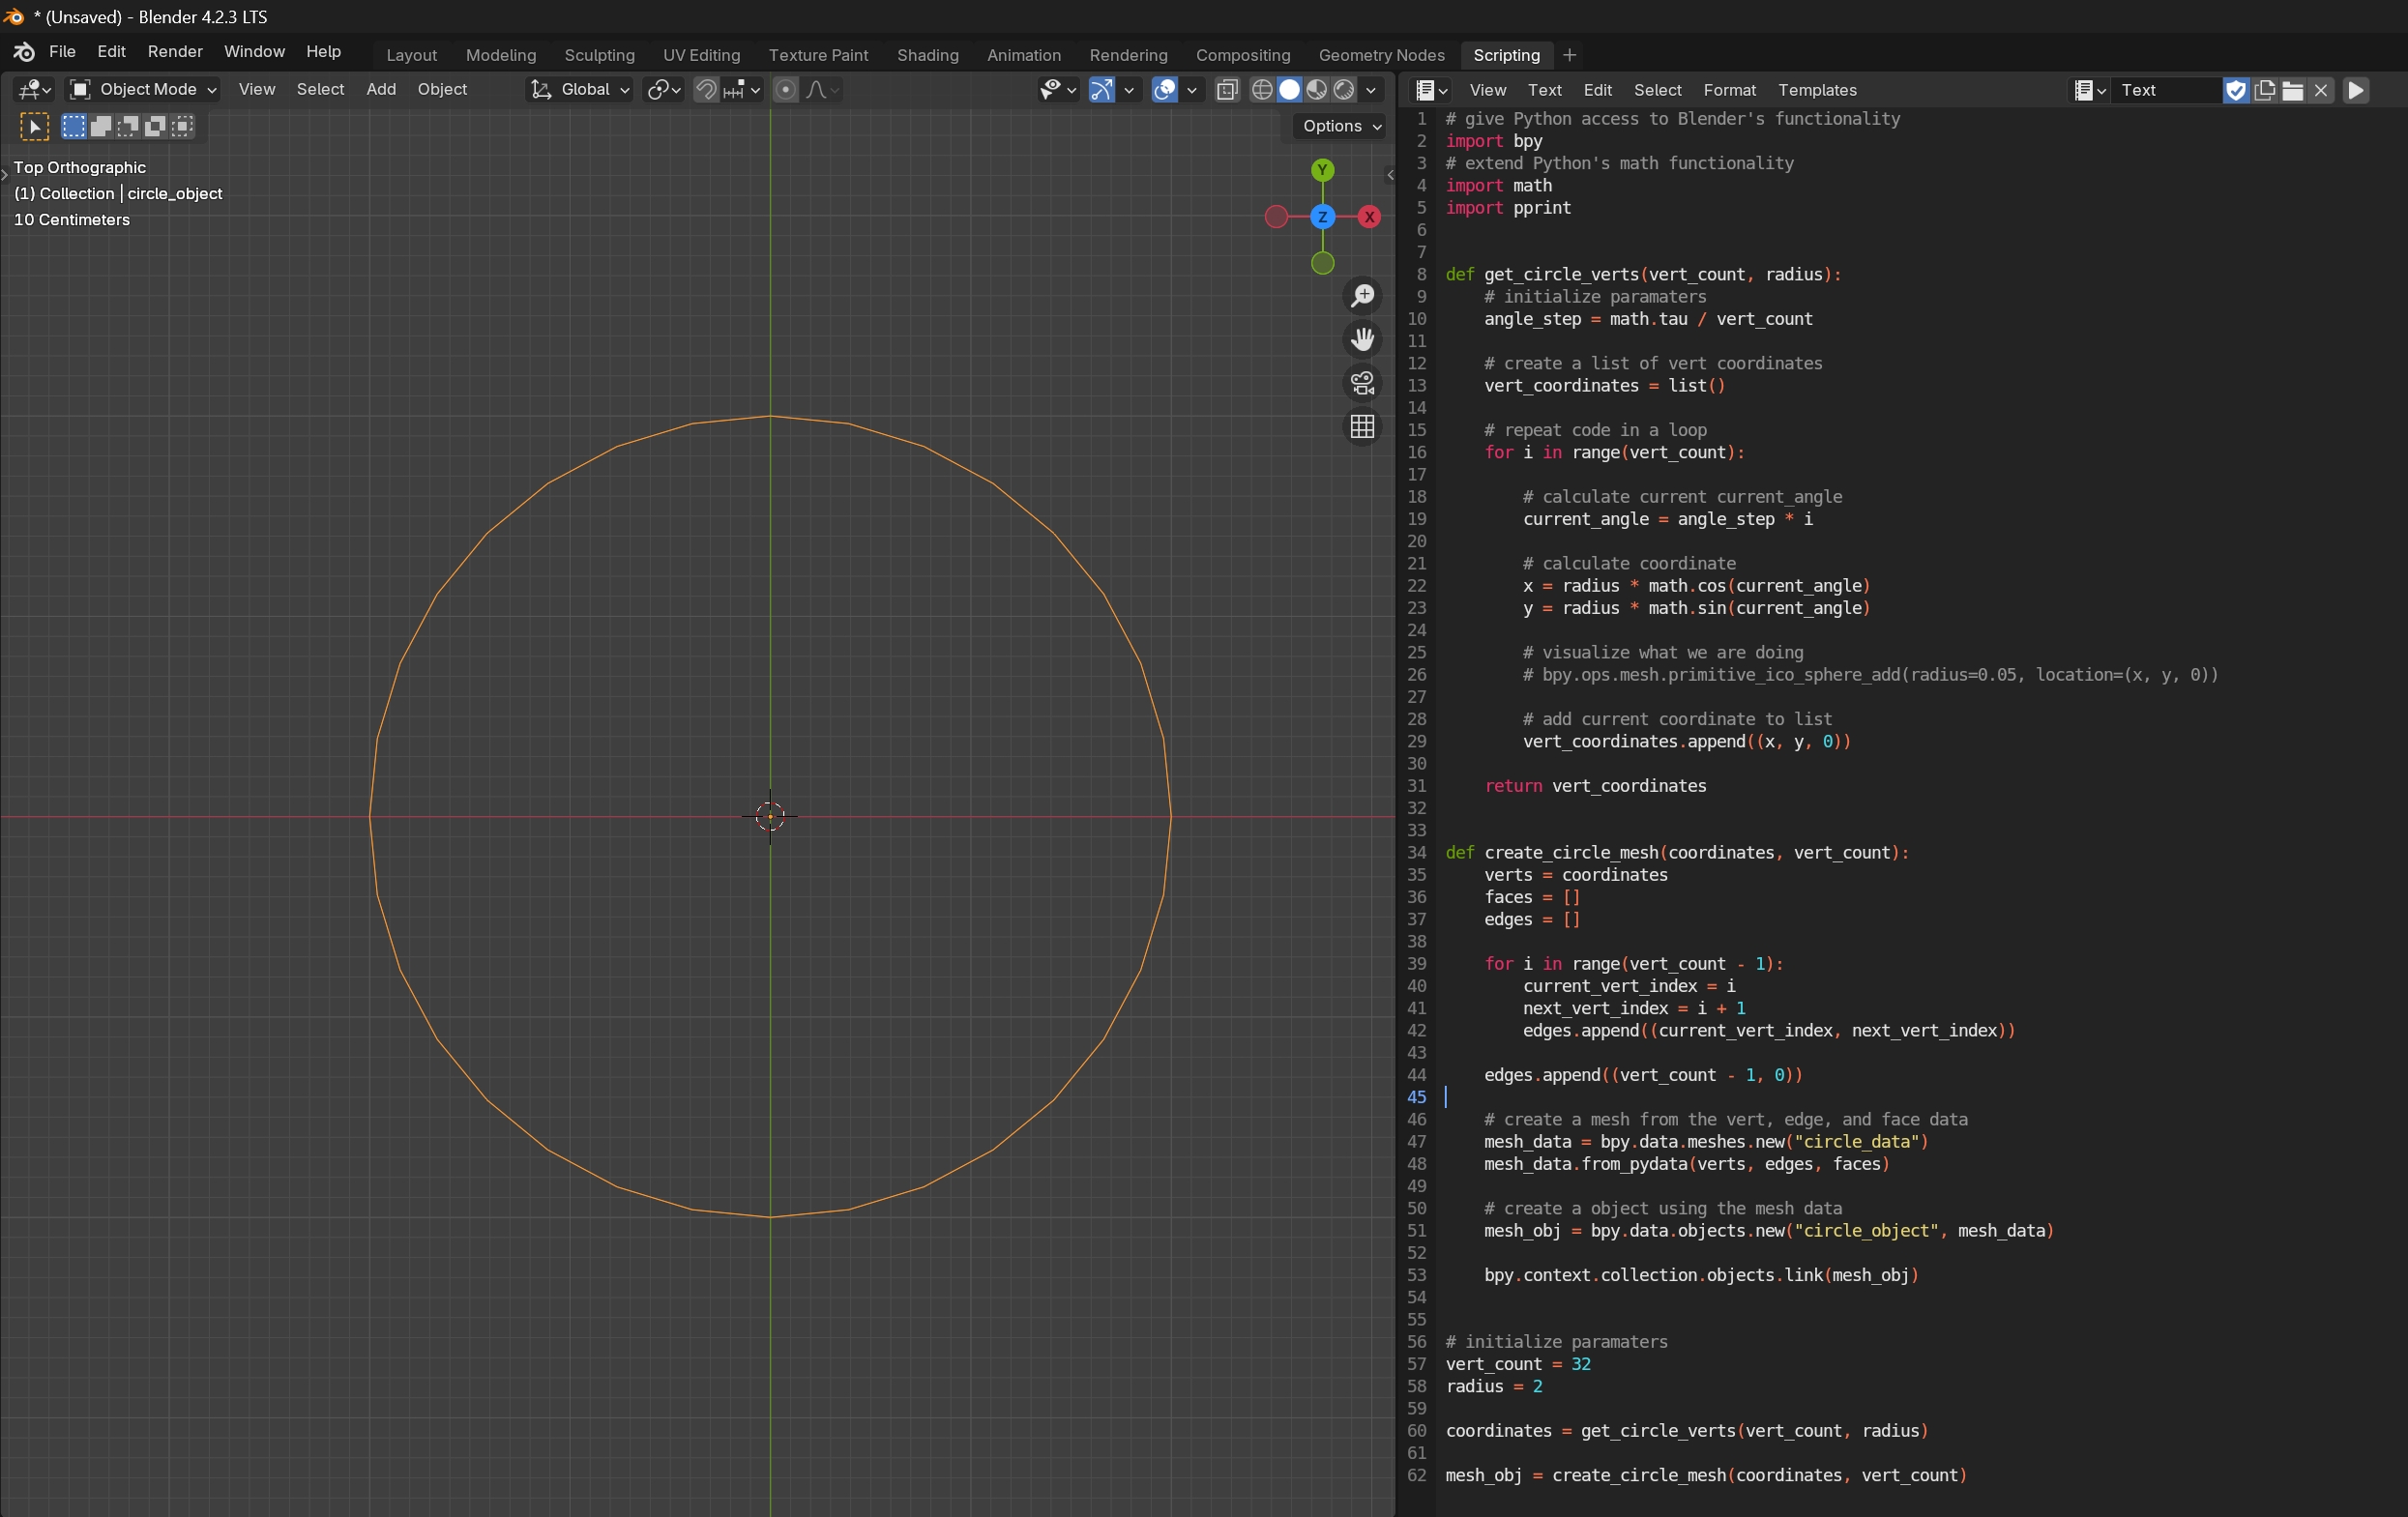Image resolution: width=2408 pixels, height=1517 pixels.
Task: Open a text file with the folder icon
Action: click(x=2293, y=90)
